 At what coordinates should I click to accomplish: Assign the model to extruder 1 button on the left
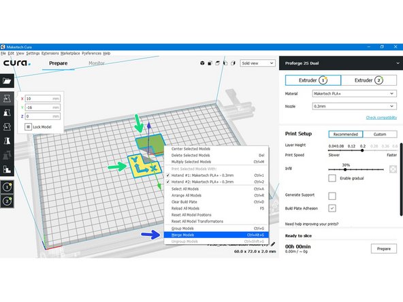(7, 187)
